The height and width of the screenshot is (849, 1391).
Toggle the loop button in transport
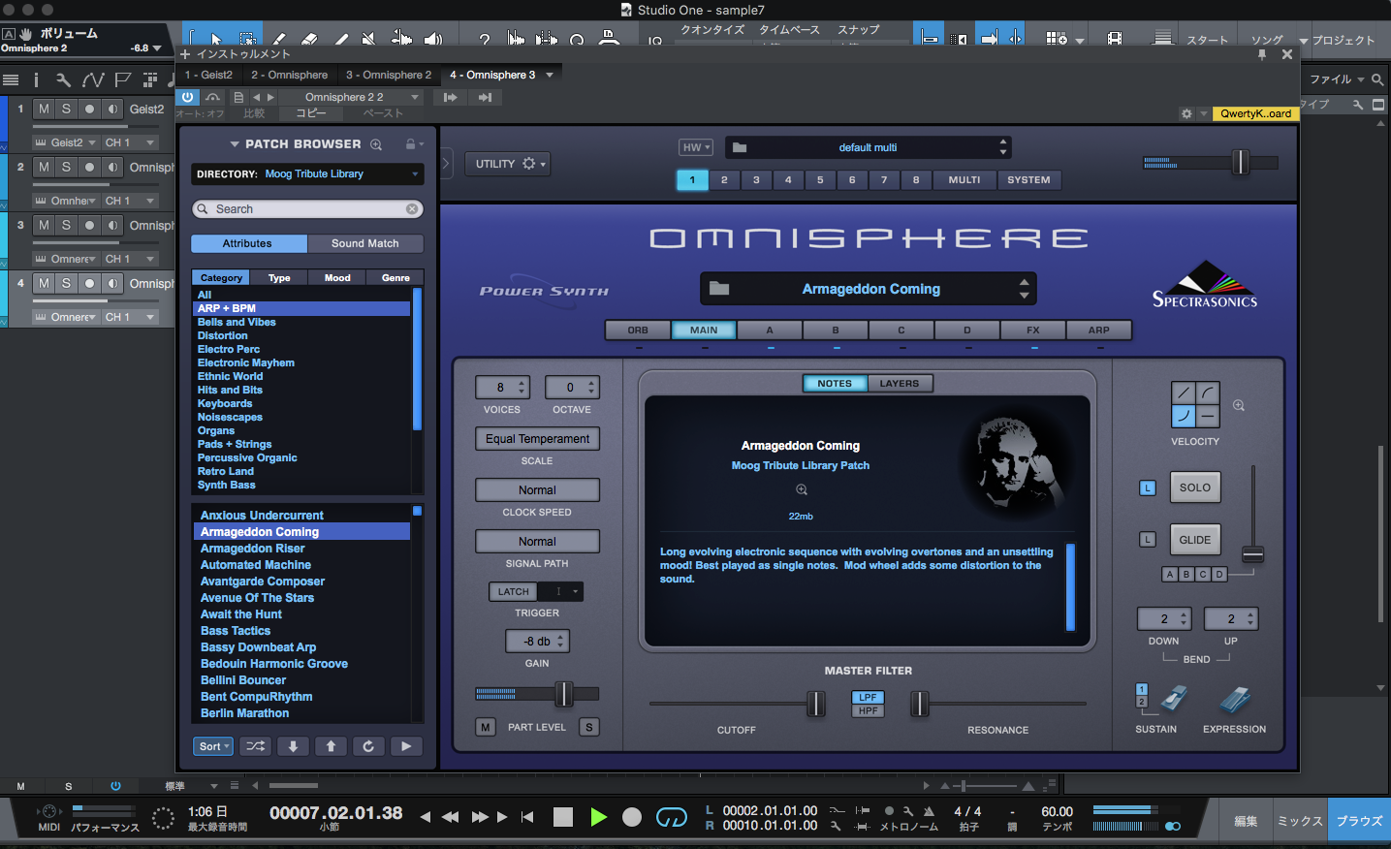pos(671,817)
